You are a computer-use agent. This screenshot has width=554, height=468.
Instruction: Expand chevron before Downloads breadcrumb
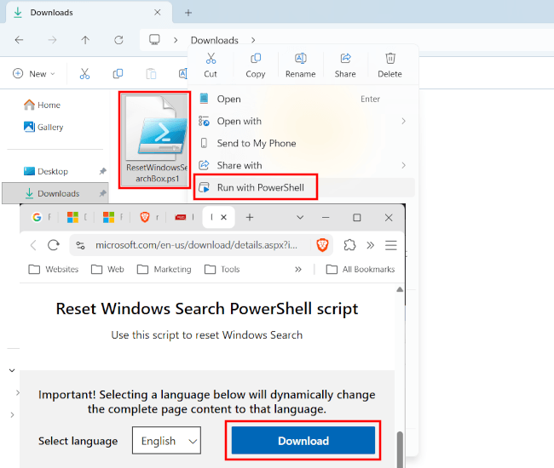click(176, 40)
